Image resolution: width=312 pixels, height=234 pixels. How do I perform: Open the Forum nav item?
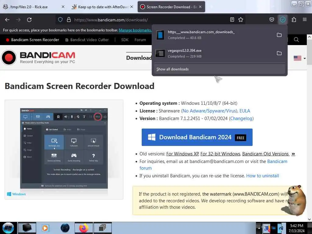tap(140, 40)
